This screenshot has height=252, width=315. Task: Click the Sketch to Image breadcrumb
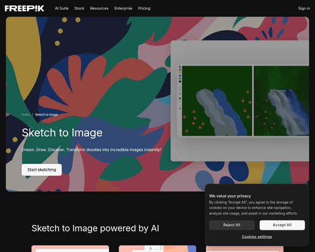coord(47,115)
